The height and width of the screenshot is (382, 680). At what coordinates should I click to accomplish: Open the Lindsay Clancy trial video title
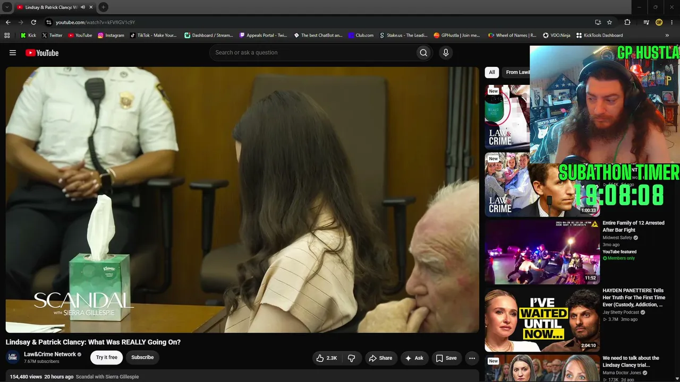(x=631, y=361)
